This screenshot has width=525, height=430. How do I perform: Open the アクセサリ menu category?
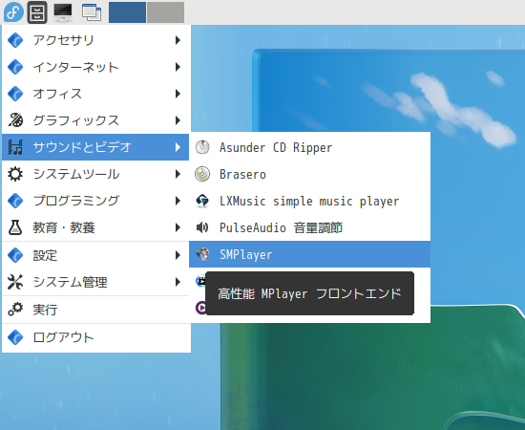(x=95, y=40)
